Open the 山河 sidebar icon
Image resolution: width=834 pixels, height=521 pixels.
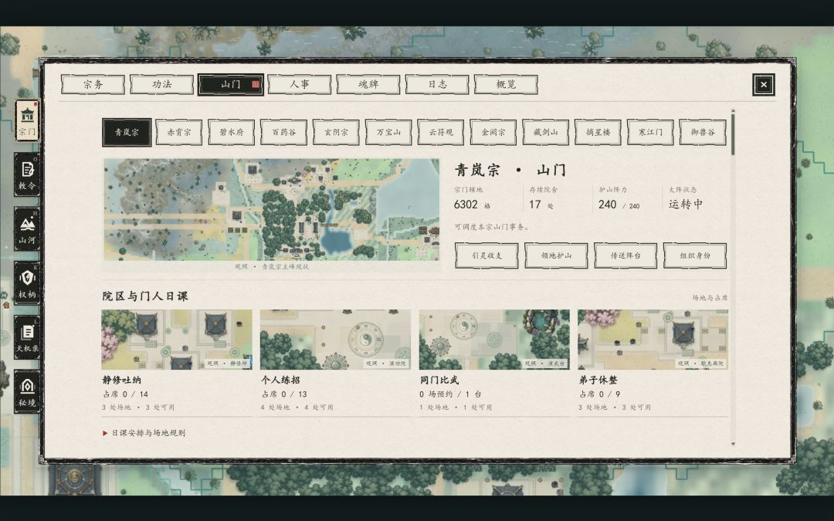click(27, 229)
